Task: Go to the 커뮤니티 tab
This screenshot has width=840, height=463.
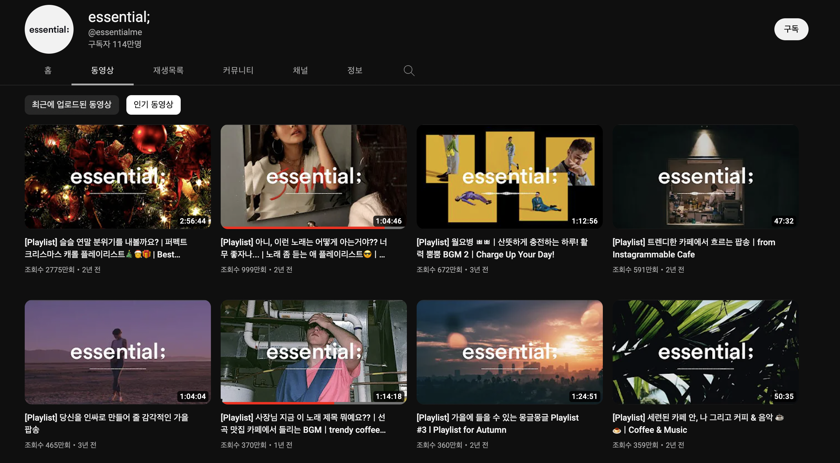Action: pyautogui.click(x=238, y=70)
